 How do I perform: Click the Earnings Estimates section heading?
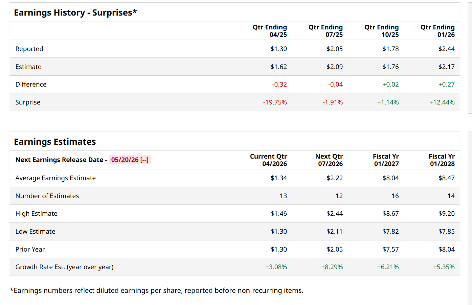pyautogui.click(x=55, y=142)
